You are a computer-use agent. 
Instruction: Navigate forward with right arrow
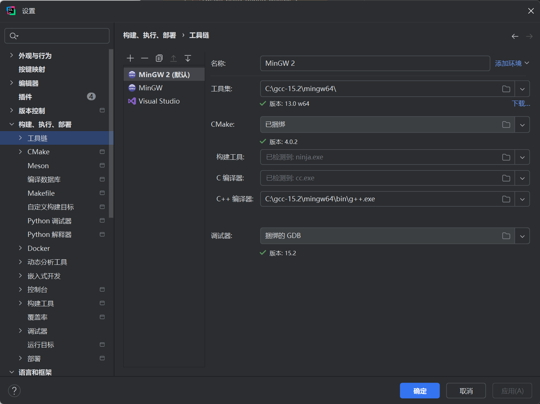529,36
